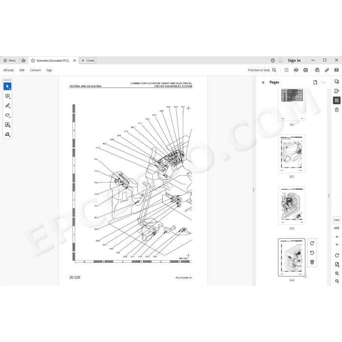Click Sign in
The image size is (342, 342).
tap(294, 61)
